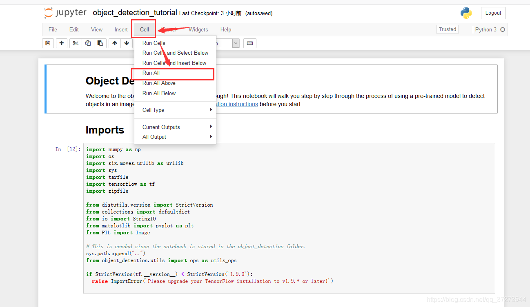Click the 'This is needed since' comment

196,247
